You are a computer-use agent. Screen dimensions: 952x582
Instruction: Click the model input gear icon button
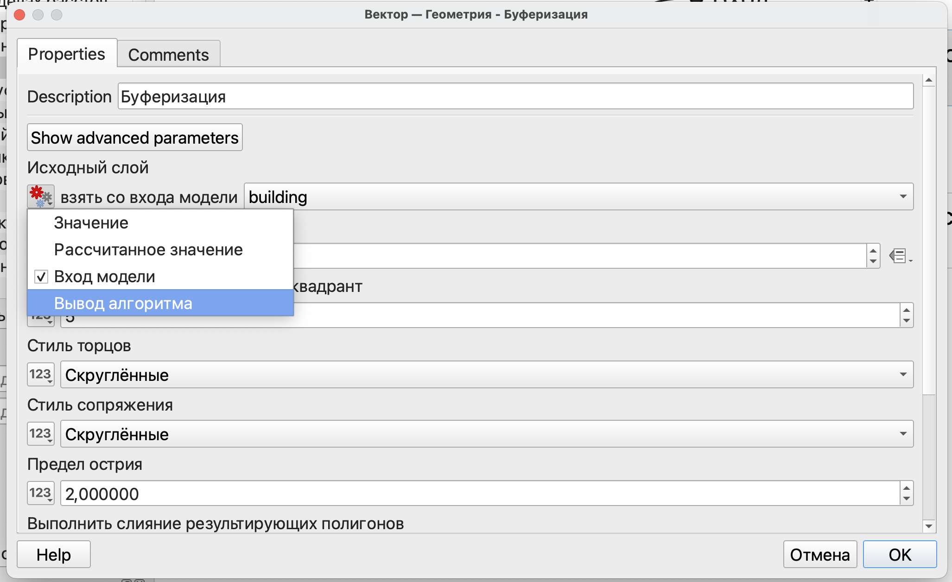41,196
